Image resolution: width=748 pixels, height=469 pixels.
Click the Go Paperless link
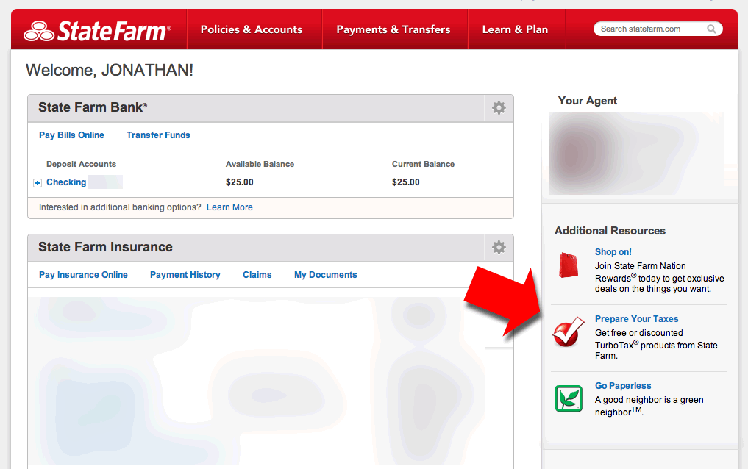[x=623, y=386]
